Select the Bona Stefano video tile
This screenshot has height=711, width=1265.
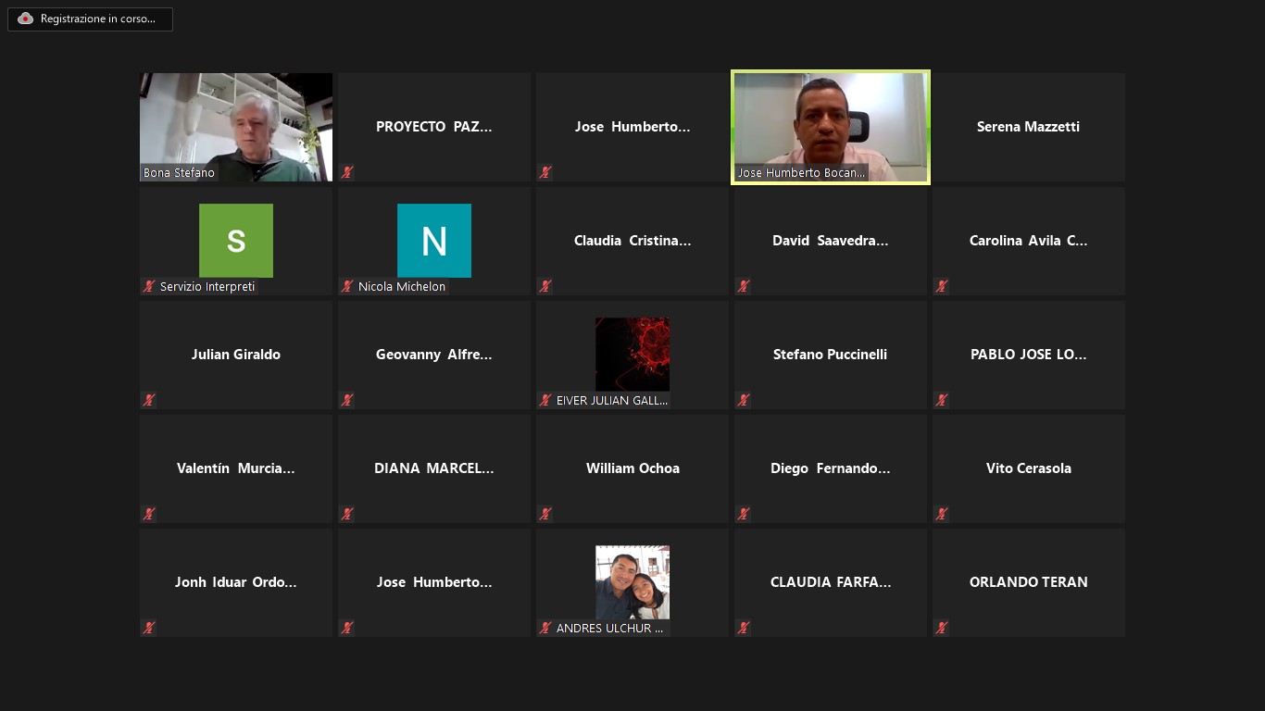pyautogui.click(x=236, y=127)
